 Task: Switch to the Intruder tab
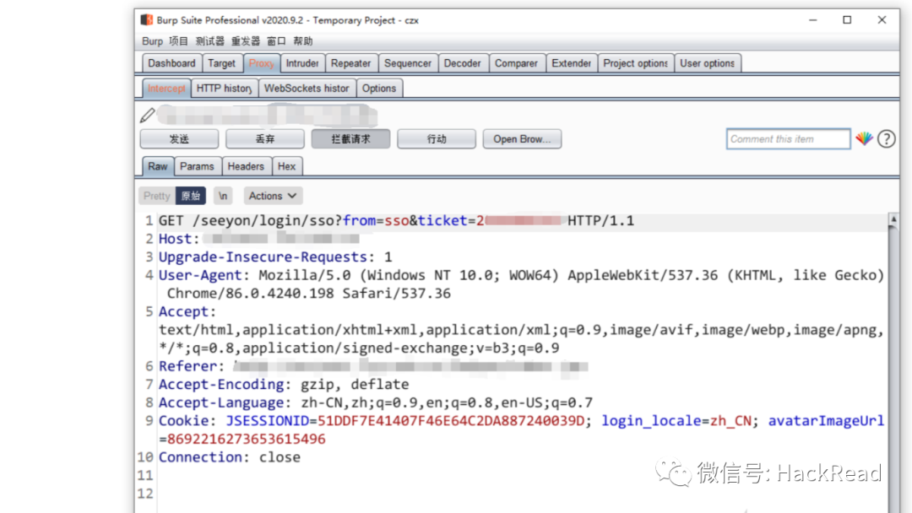(301, 63)
